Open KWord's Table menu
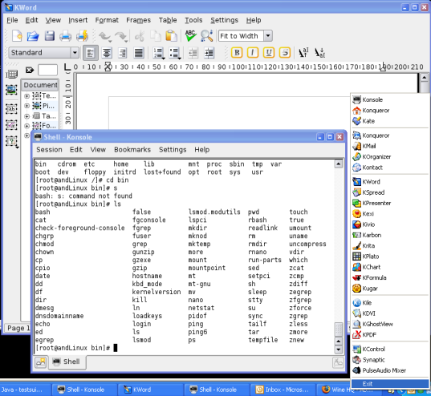This screenshot has height=396, width=431. click(168, 20)
